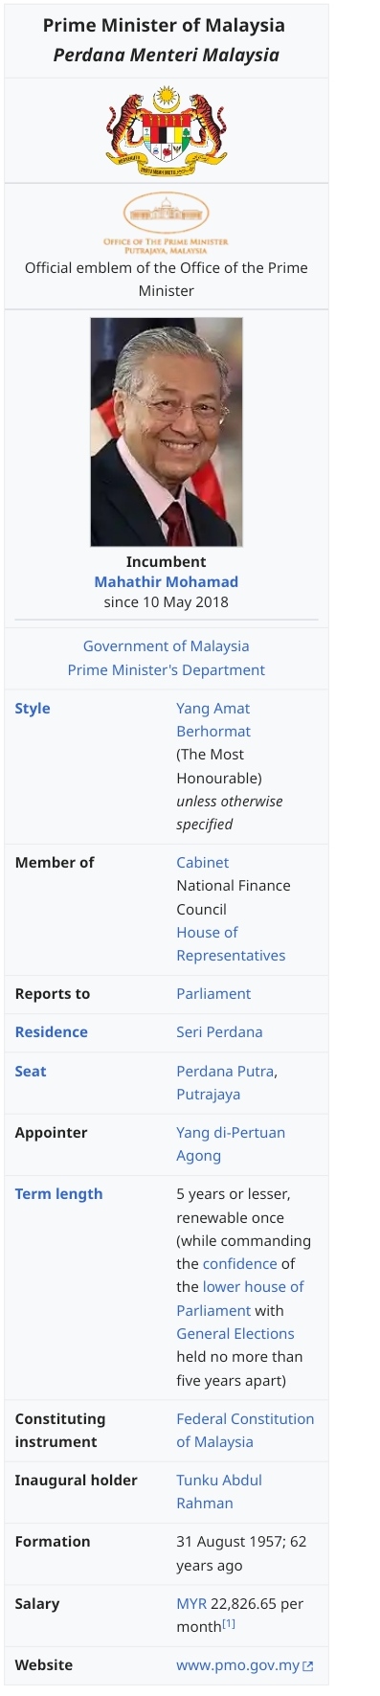Open the Prime Minister's Department link
Screen dimensions: 380x1696
(166, 670)
